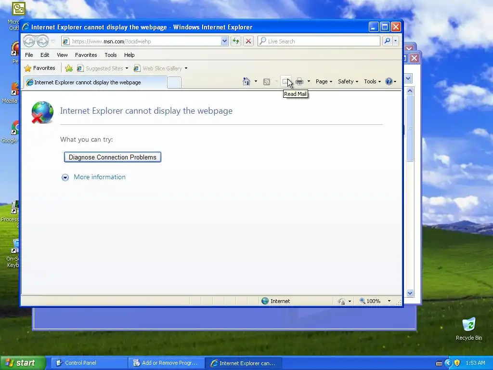Click the security shield tray icon
Screen dimensions: 493x370
tap(457, 363)
